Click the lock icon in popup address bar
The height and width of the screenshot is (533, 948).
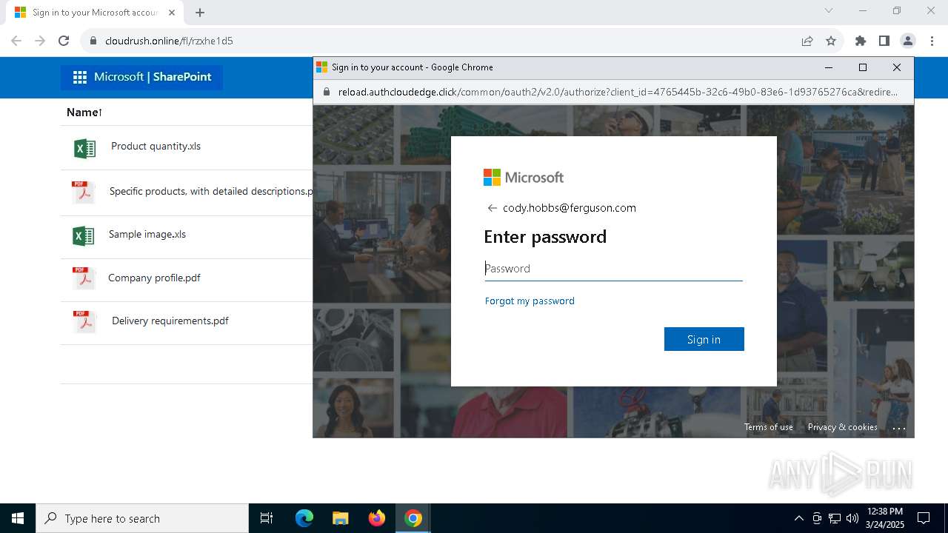pyautogui.click(x=326, y=93)
